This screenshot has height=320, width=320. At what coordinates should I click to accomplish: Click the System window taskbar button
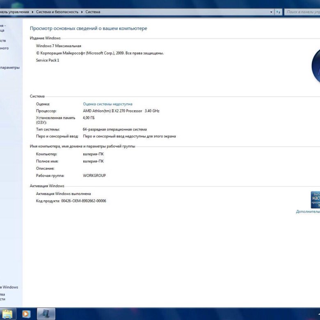click(x=46, y=314)
